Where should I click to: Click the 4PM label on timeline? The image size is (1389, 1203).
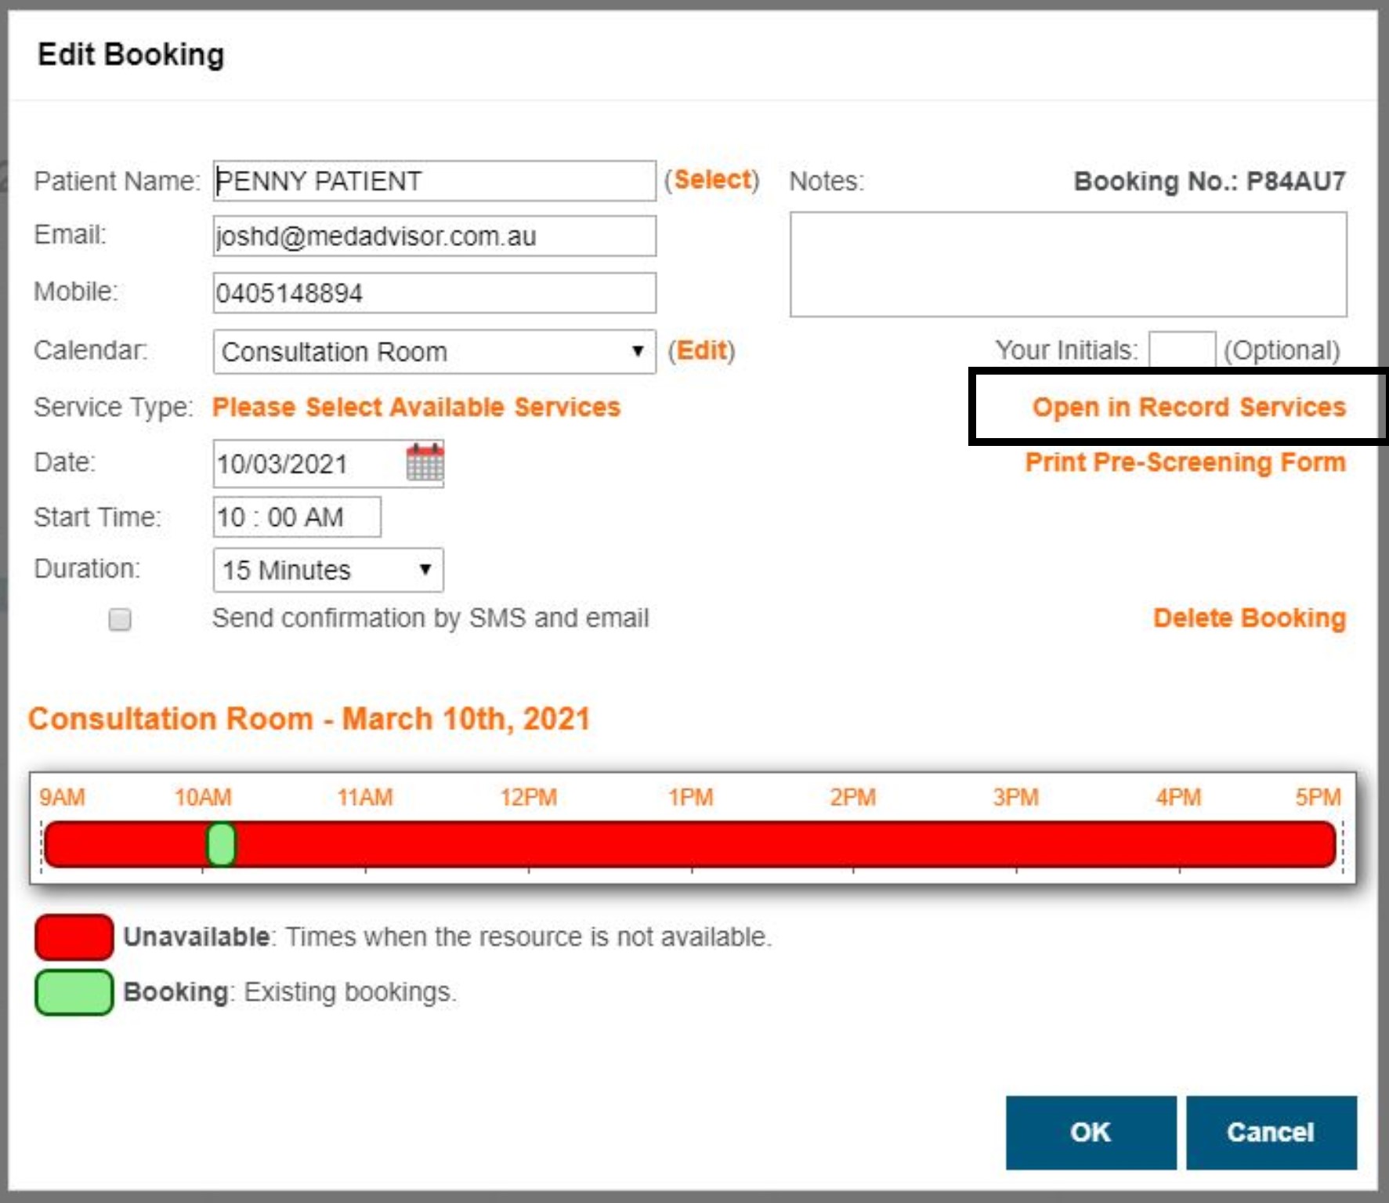point(1178,797)
